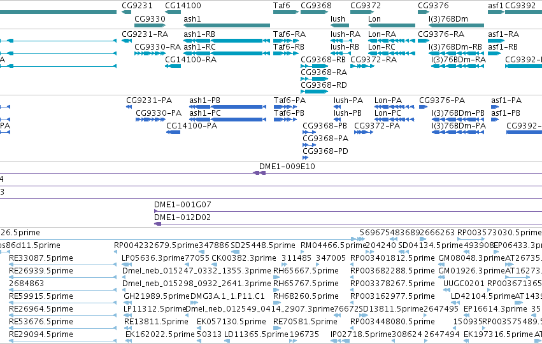Select the ash1-RB transcript label
The image size is (542, 344).
coord(199,34)
